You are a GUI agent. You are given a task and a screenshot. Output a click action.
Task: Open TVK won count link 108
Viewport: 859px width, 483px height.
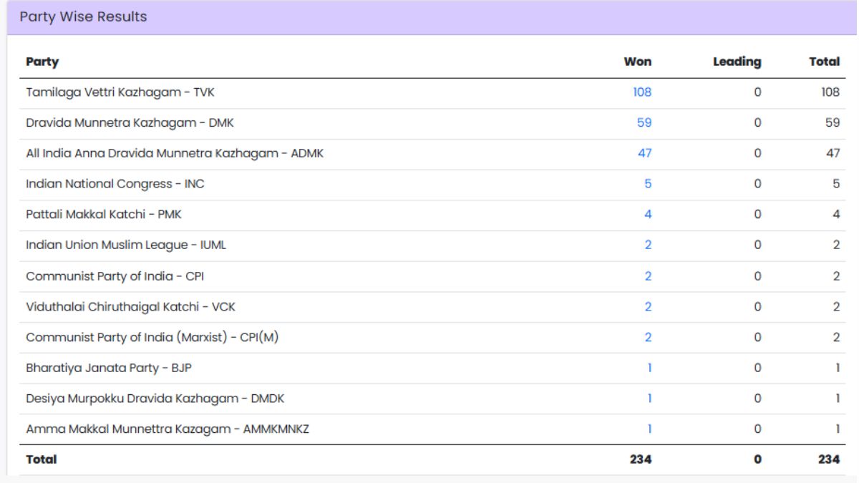[642, 92]
